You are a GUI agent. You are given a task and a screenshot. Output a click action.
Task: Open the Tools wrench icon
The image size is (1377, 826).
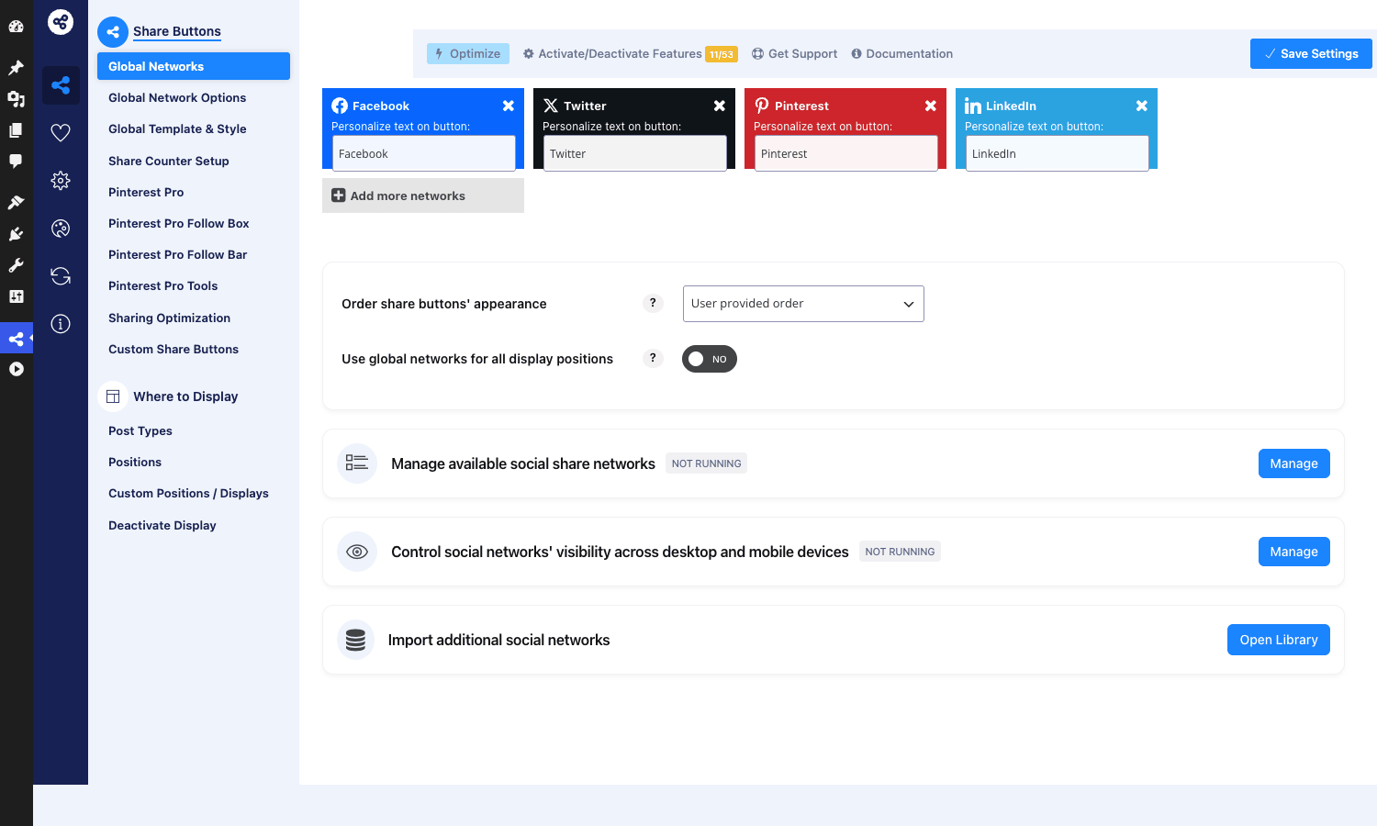pos(16,265)
